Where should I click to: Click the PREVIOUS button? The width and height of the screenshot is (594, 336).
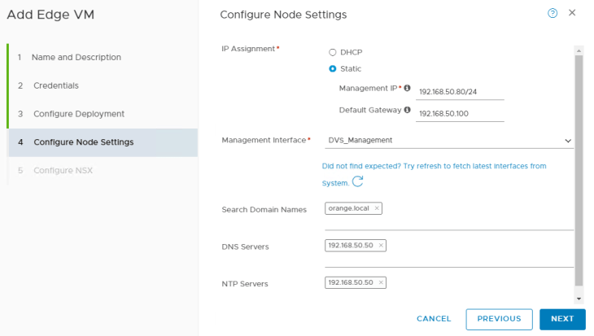[499, 319]
